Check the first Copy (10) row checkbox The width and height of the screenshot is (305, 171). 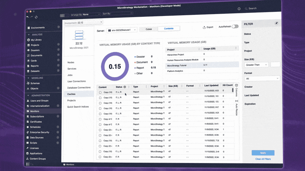(100, 92)
